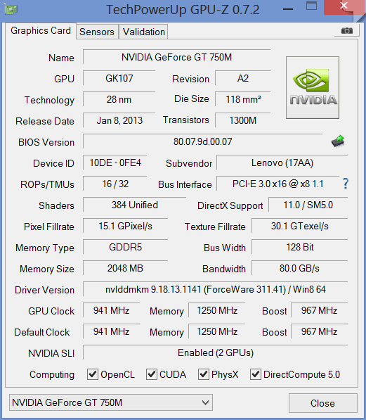
Task: Click the GPU-Z title bar app icon
Action: 11,10
